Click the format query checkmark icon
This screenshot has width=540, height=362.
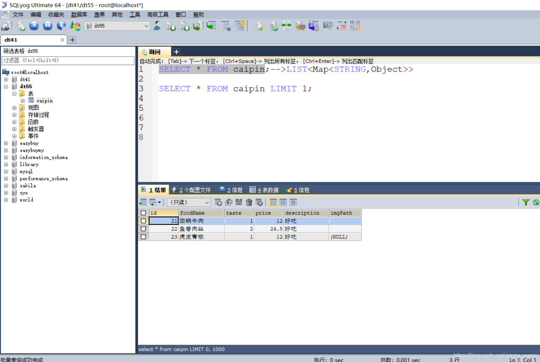[x=260, y=26]
